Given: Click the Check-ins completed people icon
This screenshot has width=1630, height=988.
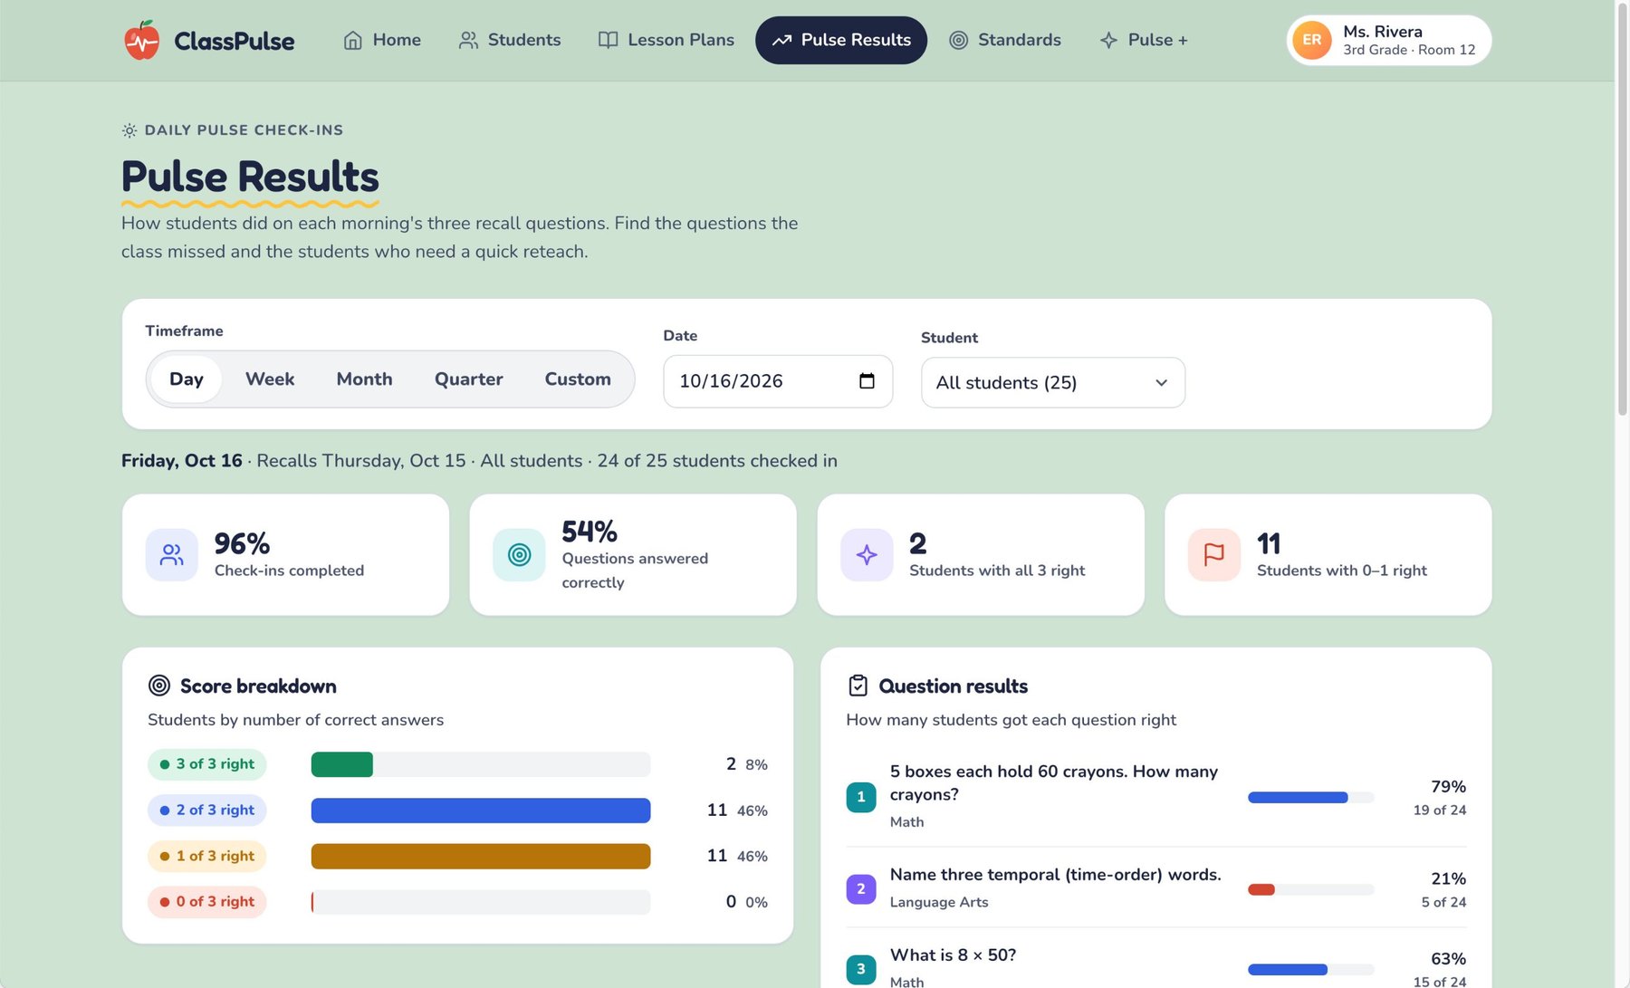Looking at the screenshot, I should click(171, 554).
